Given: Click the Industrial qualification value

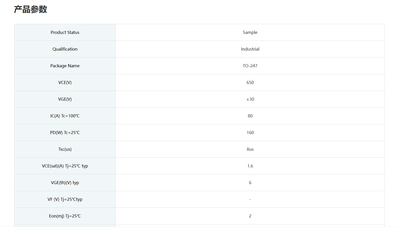Looking at the screenshot, I should point(250,49).
